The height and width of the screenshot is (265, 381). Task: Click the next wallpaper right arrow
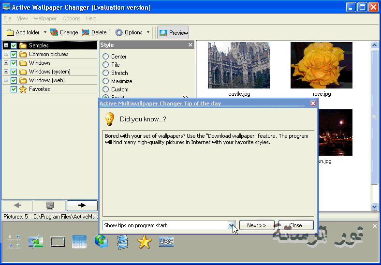pyautogui.click(x=82, y=206)
